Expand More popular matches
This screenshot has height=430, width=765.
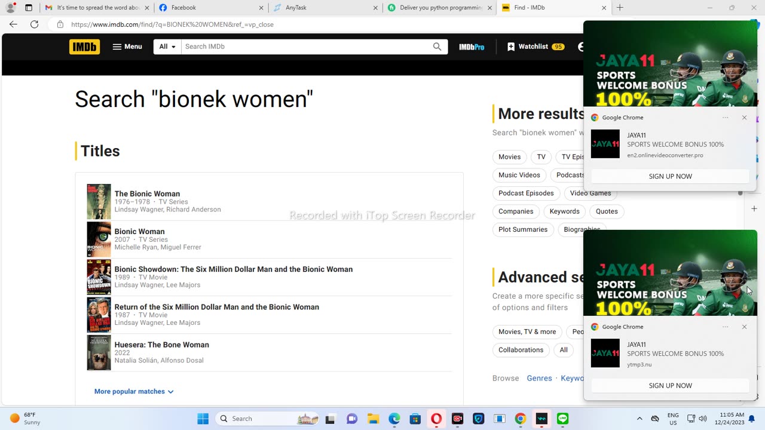pos(134,392)
